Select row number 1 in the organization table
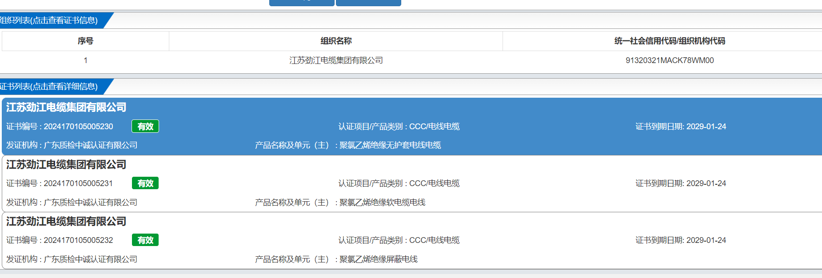822x278 pixels. pyautogui.click(x=85, y=60)
